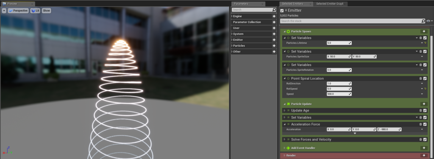434x159 pixels.
Task: Delete the Set Variables module containing Particles.SpriteSize
Action: [x=421, y=52]
